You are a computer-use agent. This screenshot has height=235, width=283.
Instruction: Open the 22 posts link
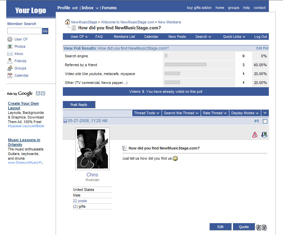click(x=80, y=201)
